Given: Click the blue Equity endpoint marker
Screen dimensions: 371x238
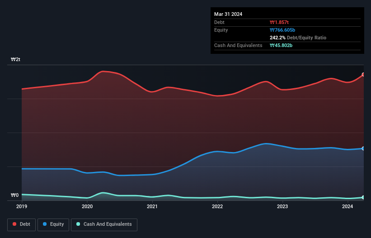Looking at the screenshot, I should (363, 148).
